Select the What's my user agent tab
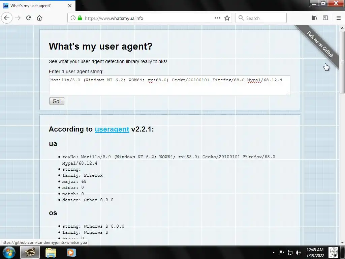The height and width of the screenshot is (259, 345). click(38, 6)
